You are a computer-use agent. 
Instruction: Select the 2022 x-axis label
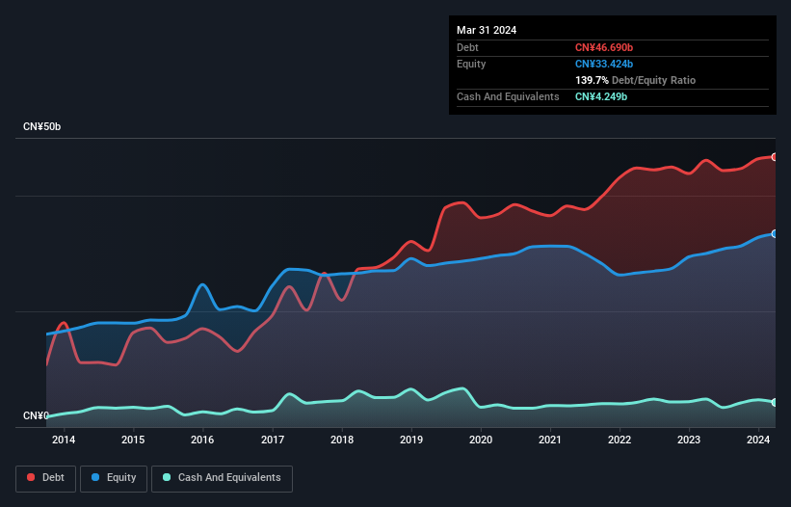(620, 440)
